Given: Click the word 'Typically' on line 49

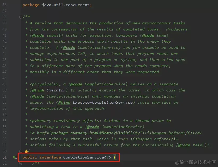Looking at the screenshot, I should [48, 84].
